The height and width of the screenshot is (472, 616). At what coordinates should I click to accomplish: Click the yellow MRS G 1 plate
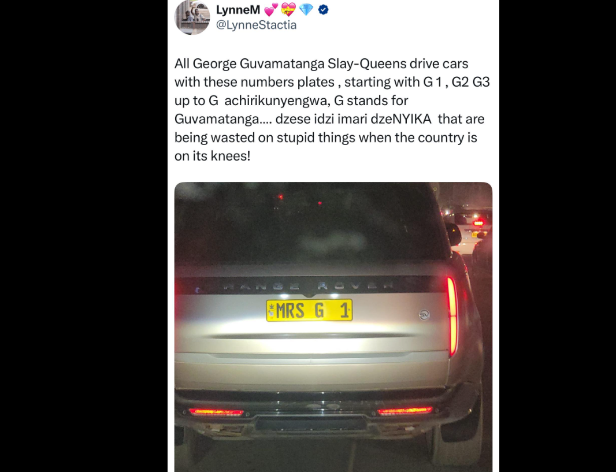(309, 310)
